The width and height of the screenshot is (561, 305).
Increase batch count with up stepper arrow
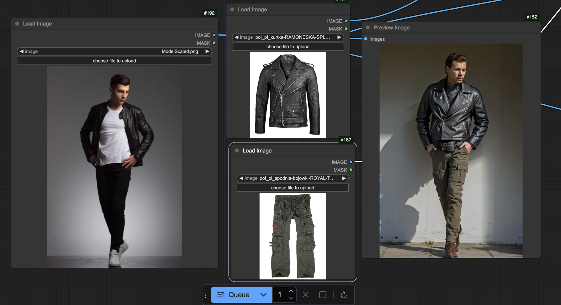[291, 291]
